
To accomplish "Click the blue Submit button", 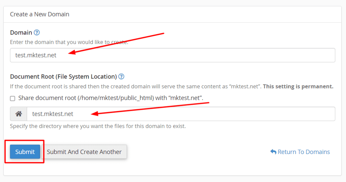I will pos(25,152).
